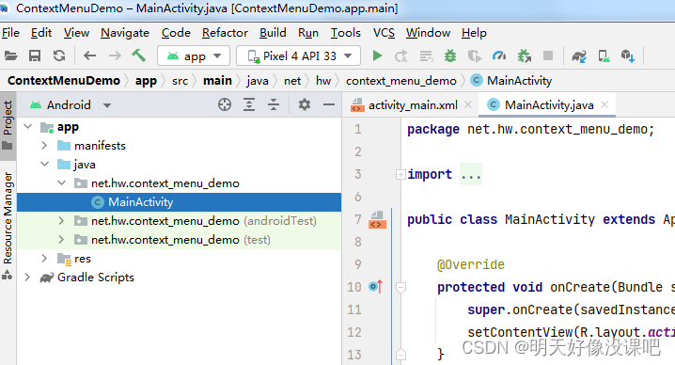Open the VCS menu
The width and height of the screenshot is (675, 365).
(x=384, y=33)
